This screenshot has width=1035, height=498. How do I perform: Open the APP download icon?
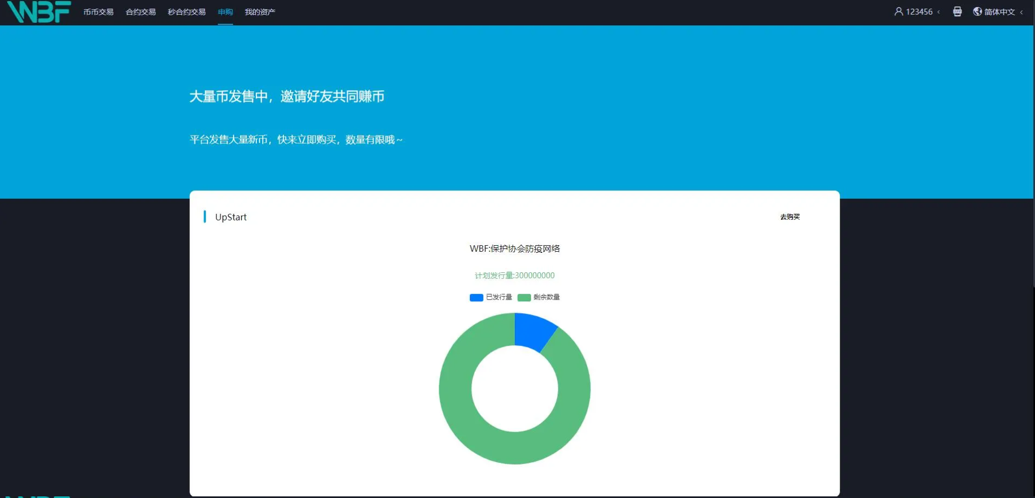coord(957,11)
